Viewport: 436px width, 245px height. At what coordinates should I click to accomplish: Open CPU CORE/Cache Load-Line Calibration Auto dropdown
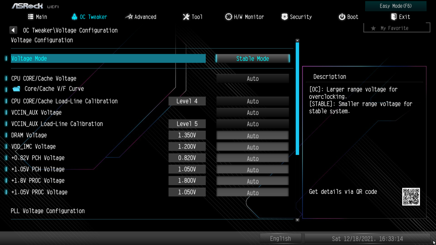point(253,101)
